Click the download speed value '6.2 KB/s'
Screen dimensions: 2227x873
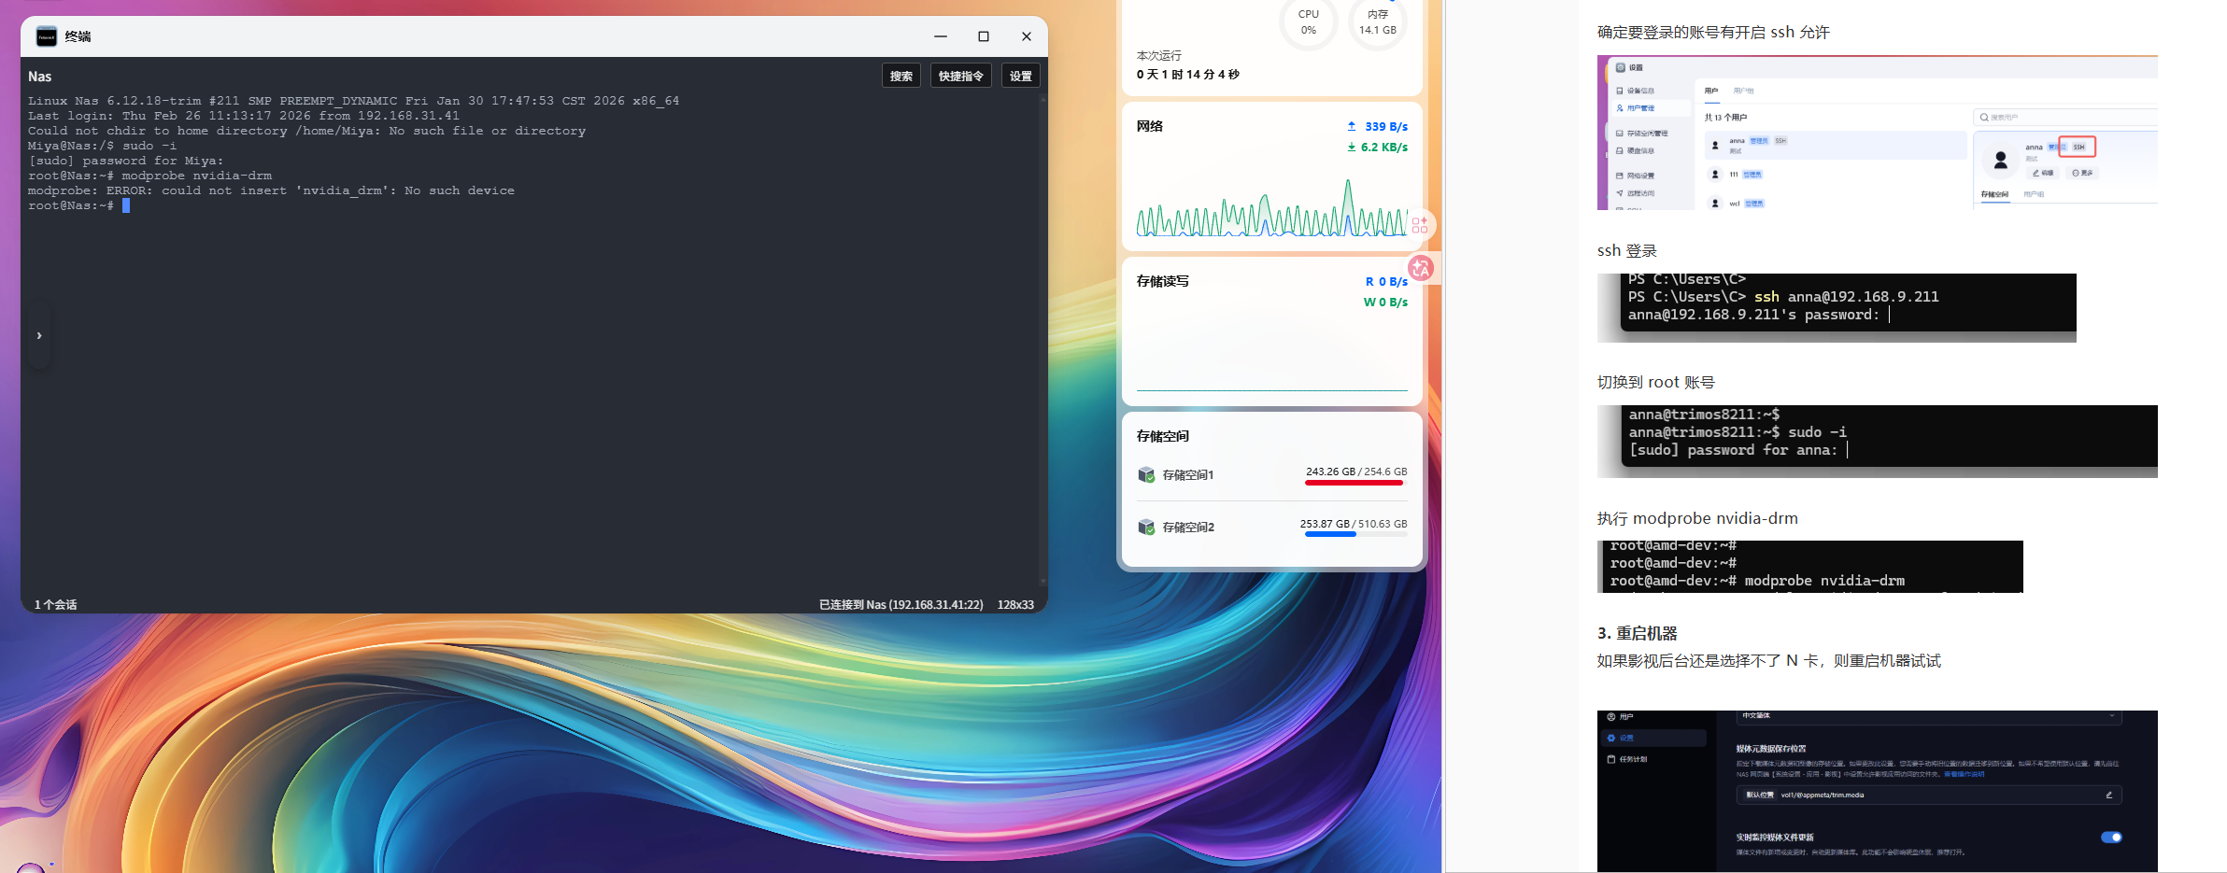[1384, 147]
